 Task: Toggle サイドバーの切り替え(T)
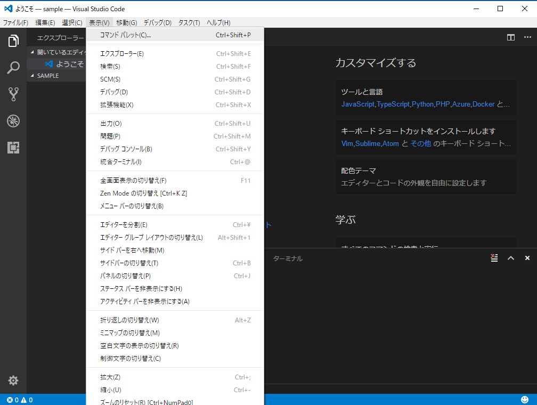(175, 263)
